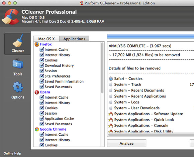
Task: Click 'ANALYSIS COMPLETE' summary line
Action: coord(140,46)
